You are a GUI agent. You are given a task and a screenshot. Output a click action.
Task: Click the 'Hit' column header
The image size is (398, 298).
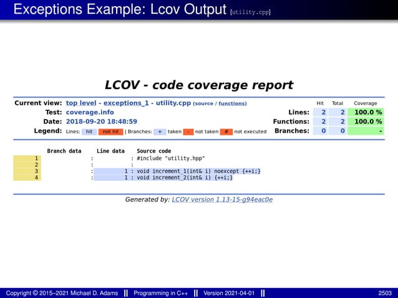(320, 103)
